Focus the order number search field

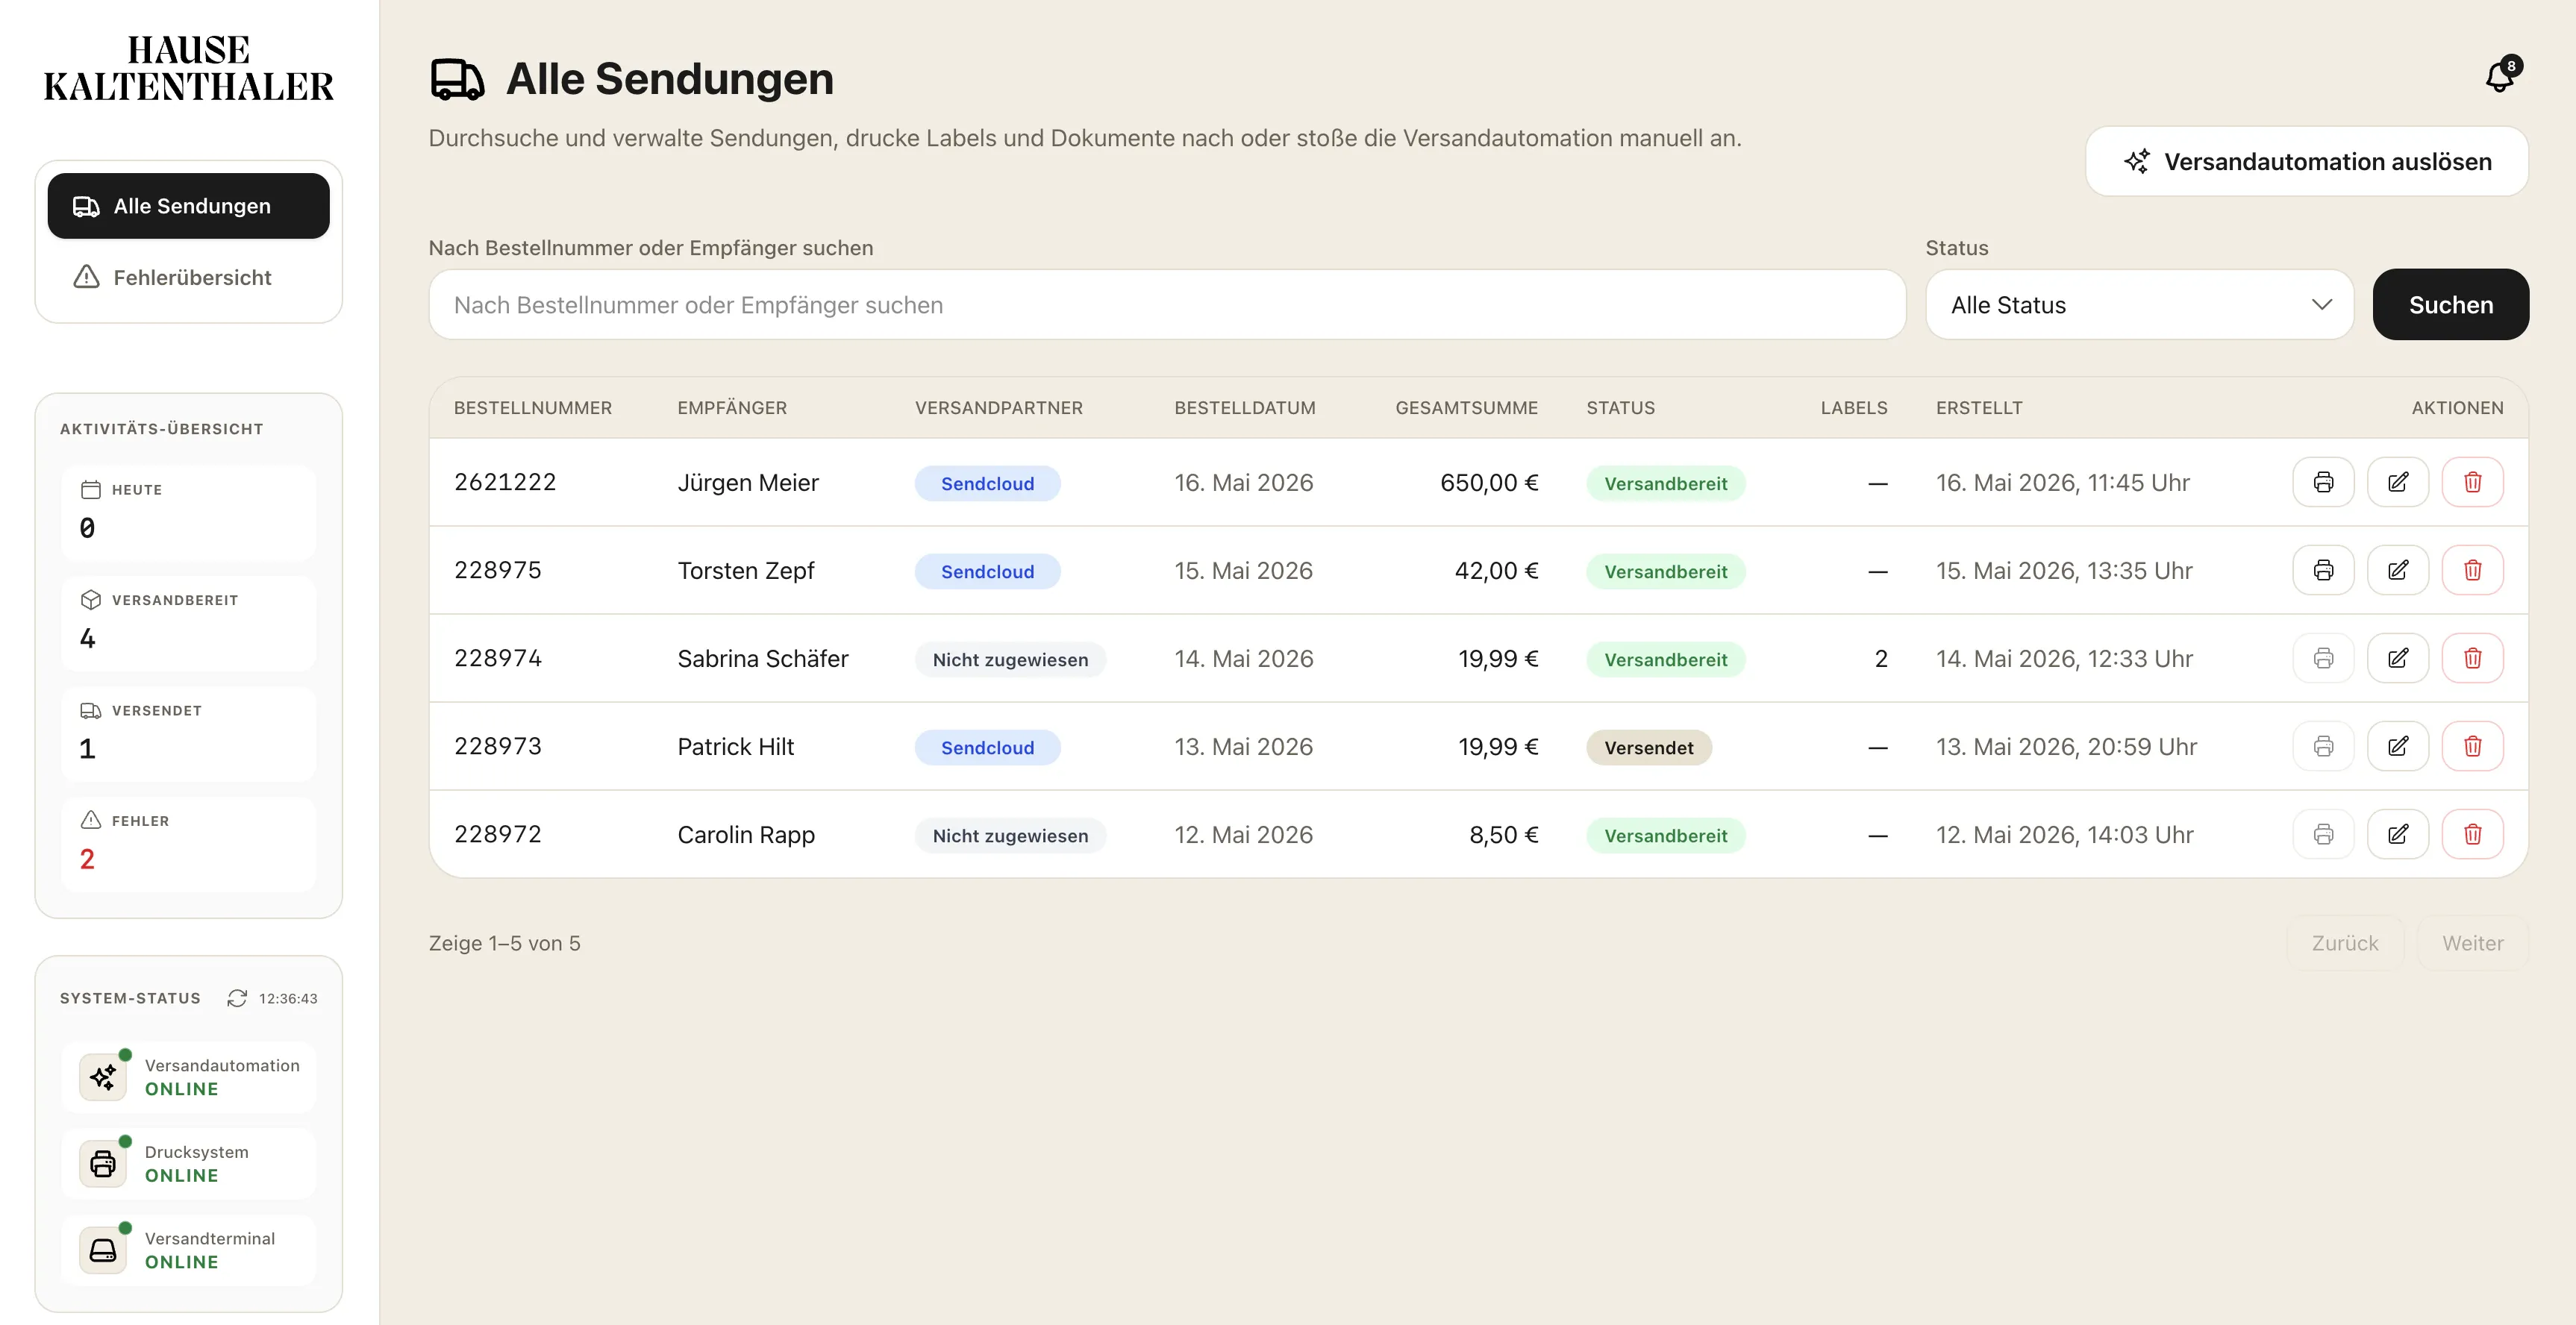pos(1167,305)
